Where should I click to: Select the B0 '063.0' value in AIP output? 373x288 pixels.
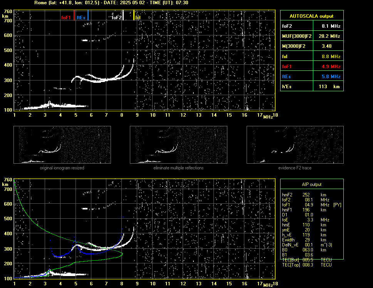[308, 250]
